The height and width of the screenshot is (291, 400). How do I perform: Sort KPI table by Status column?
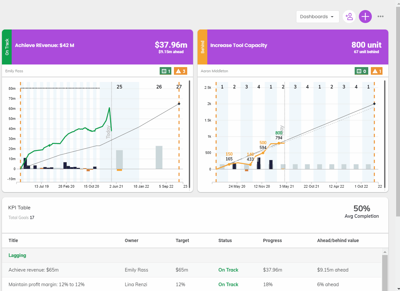click(x=225, y=240)
